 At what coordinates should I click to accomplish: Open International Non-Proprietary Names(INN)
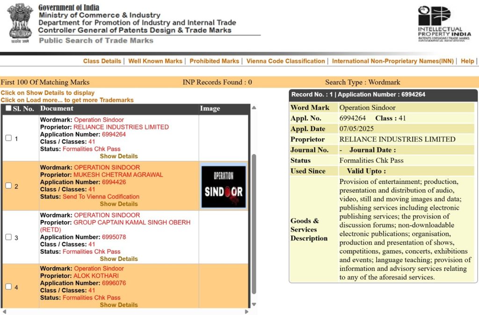click(393, 61)
